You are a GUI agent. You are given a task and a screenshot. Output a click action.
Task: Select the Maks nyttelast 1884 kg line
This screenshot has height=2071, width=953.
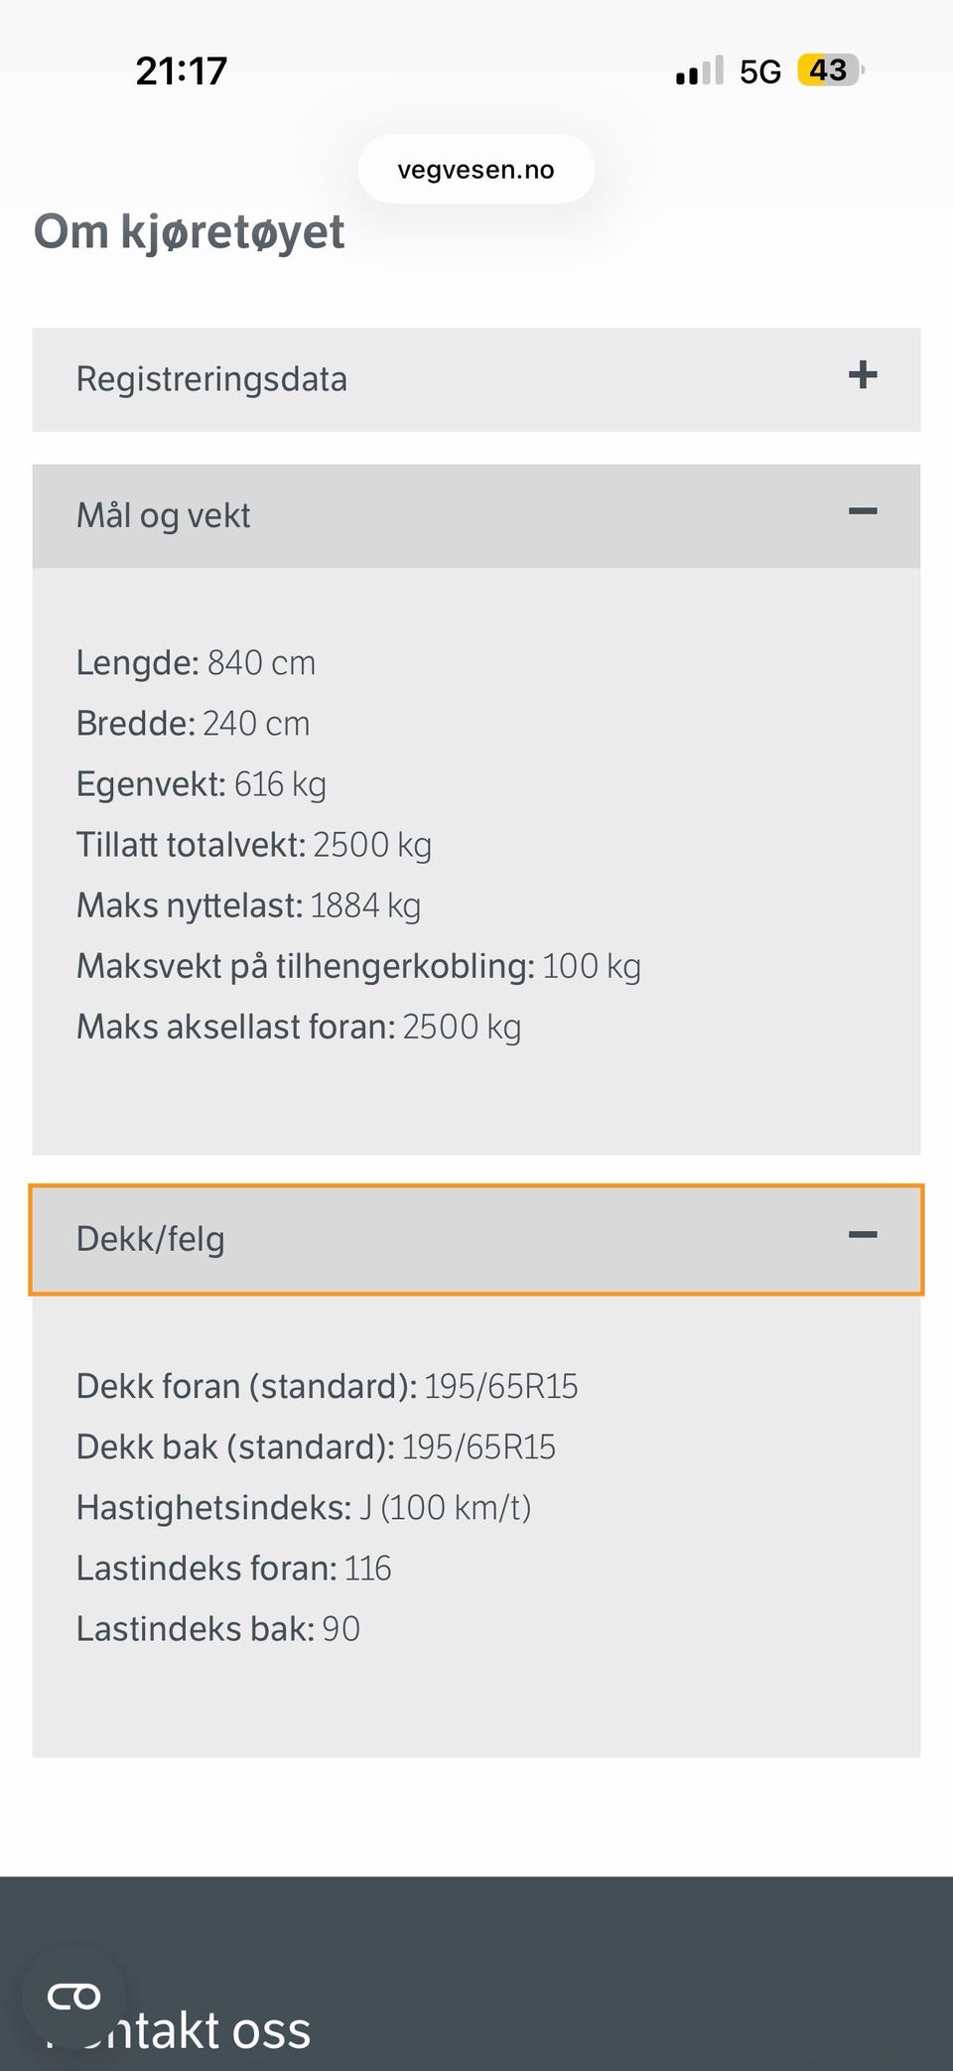[249, 905]
